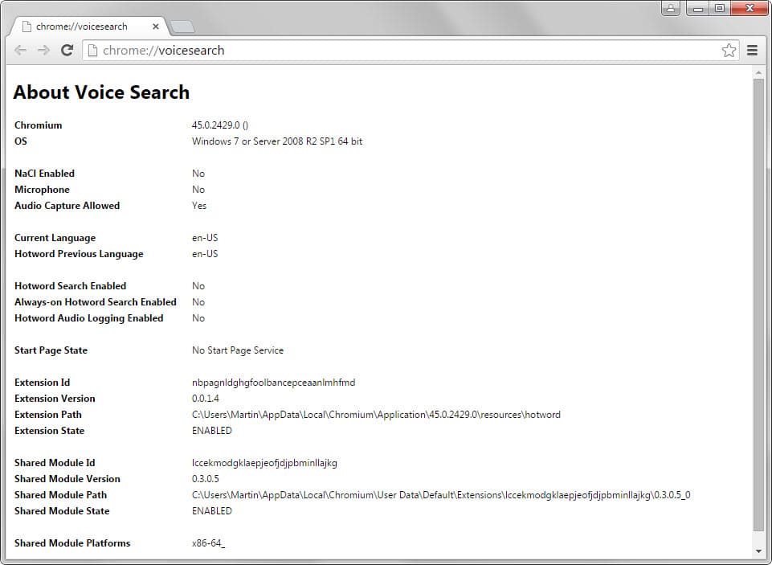Open the user profile button in the title bar
This screenshot has width=772, height=565.
coord(671,8)
